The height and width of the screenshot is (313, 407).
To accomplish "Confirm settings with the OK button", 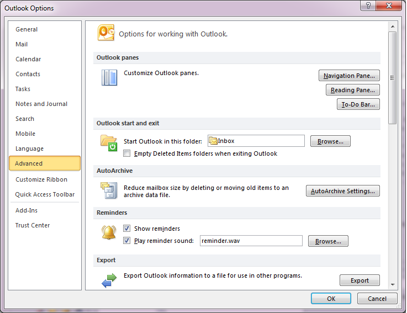I will coord(331,298).
